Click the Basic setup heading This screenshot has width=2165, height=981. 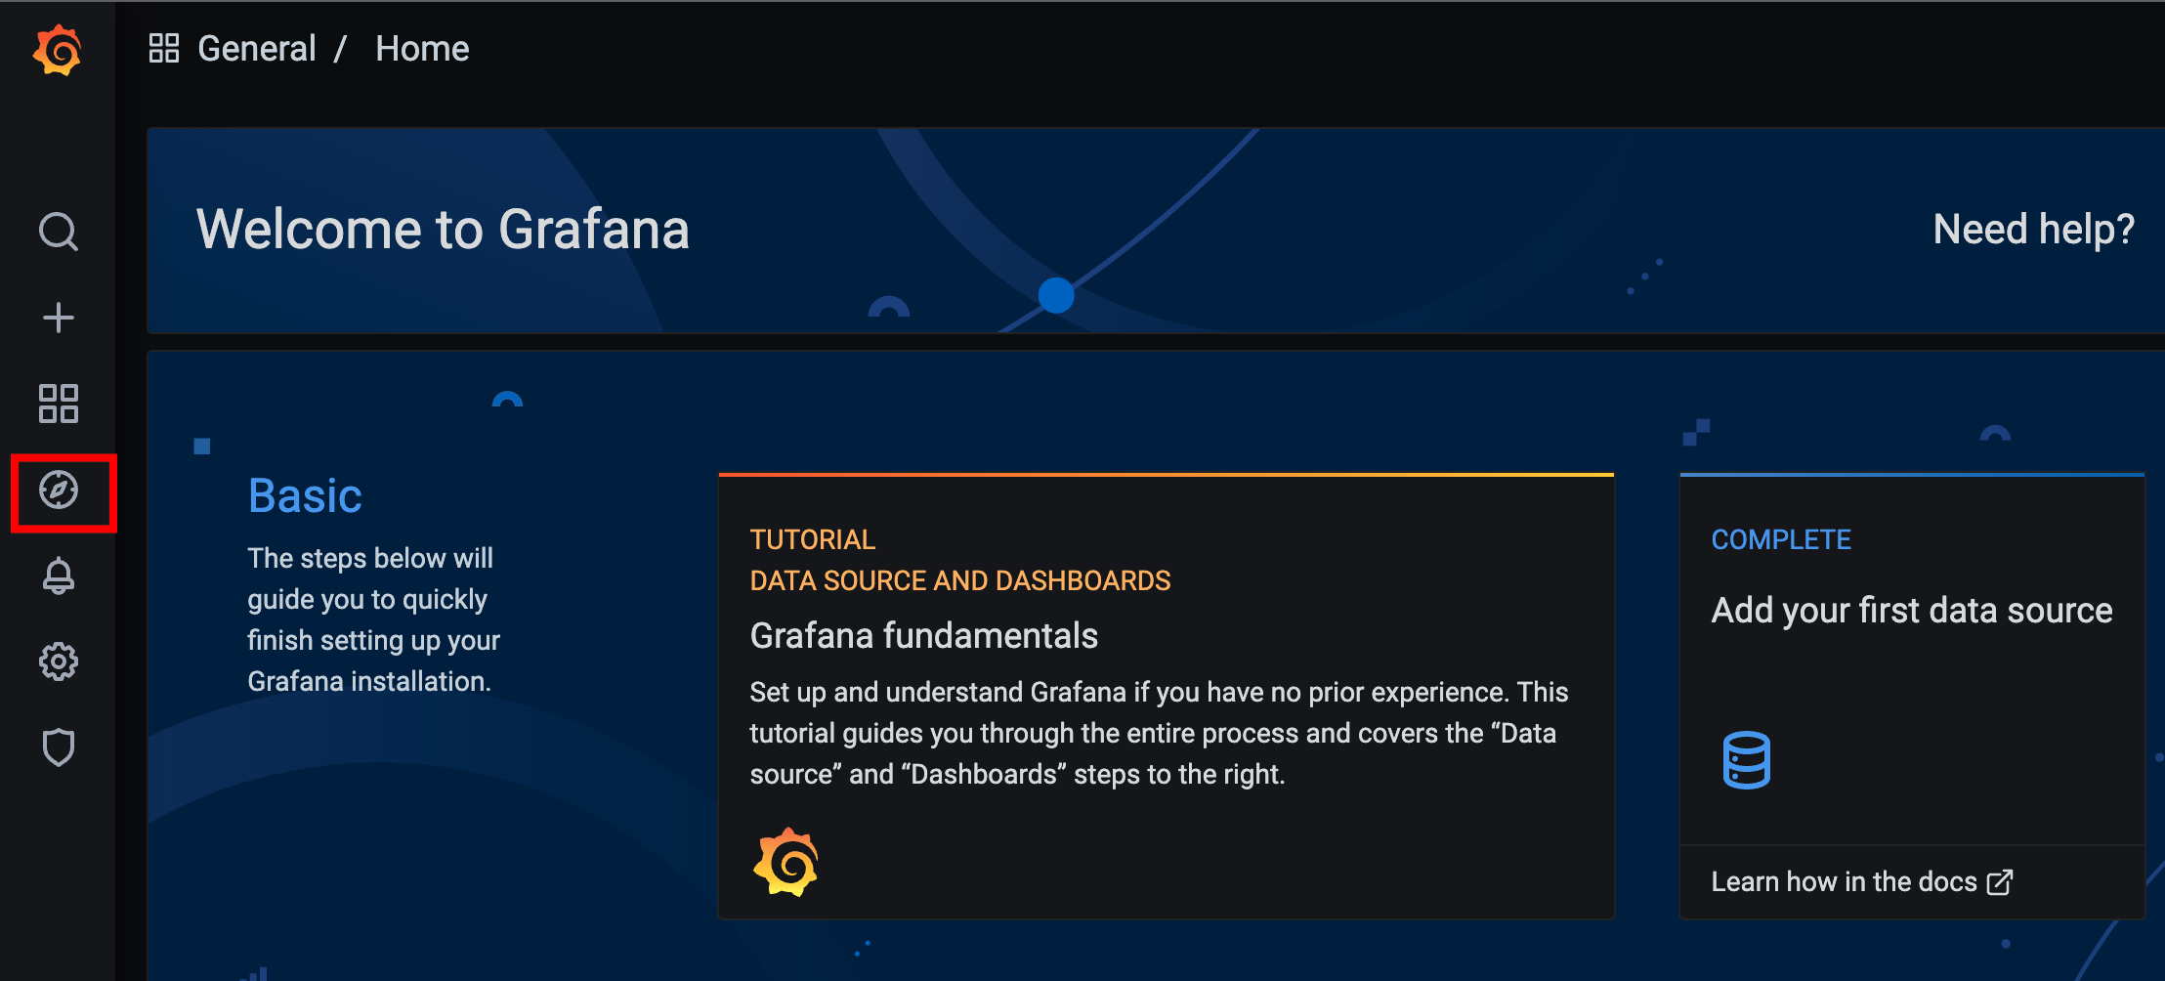coord(305,495)
